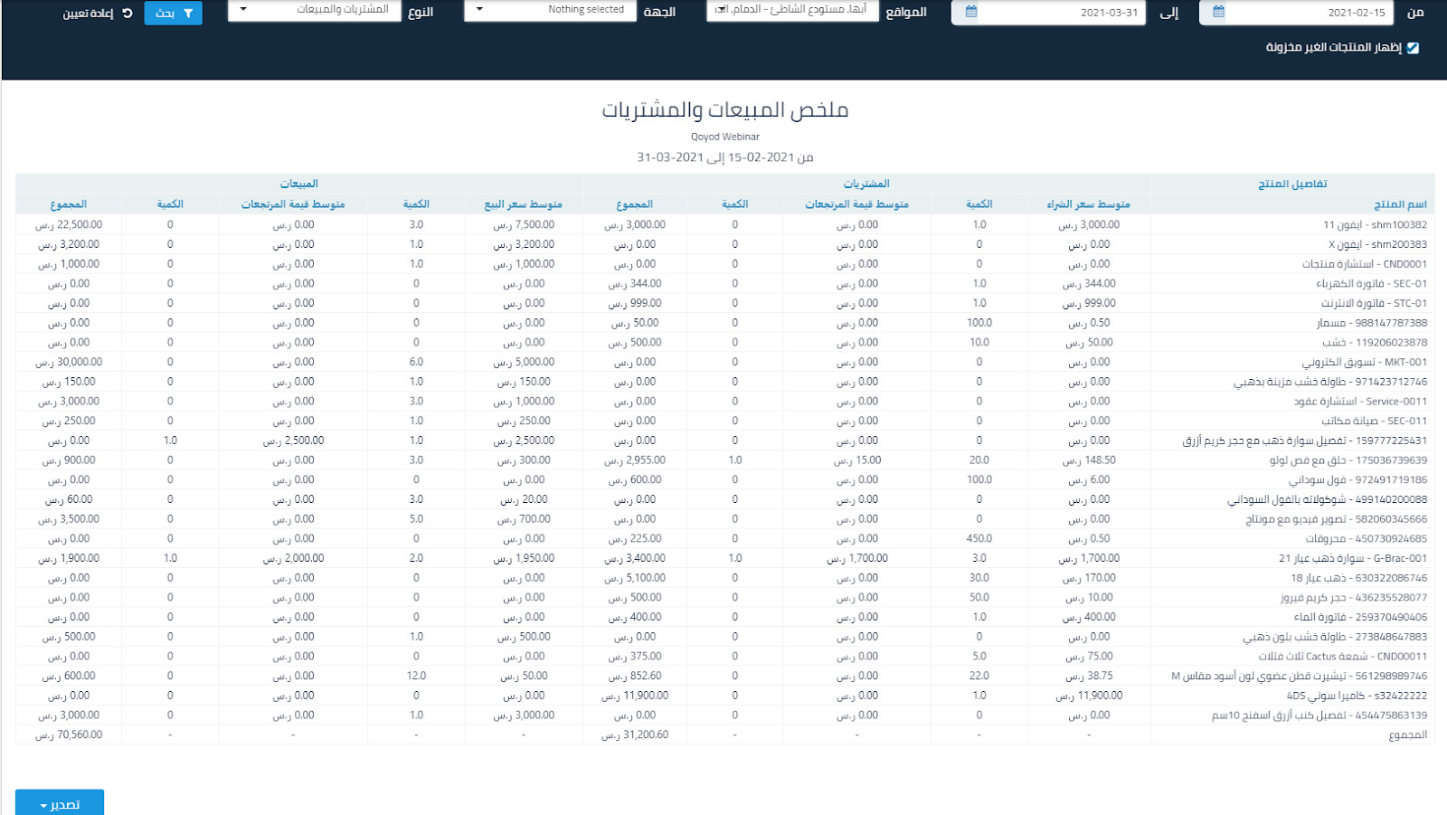1447x815 pixels.
Task: Click calendar icon in the 'من' date field
Action: (1218, 13)
